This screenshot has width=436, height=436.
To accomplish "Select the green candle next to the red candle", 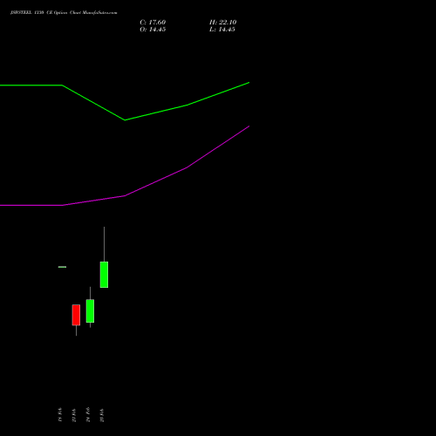I will point(90,310).
